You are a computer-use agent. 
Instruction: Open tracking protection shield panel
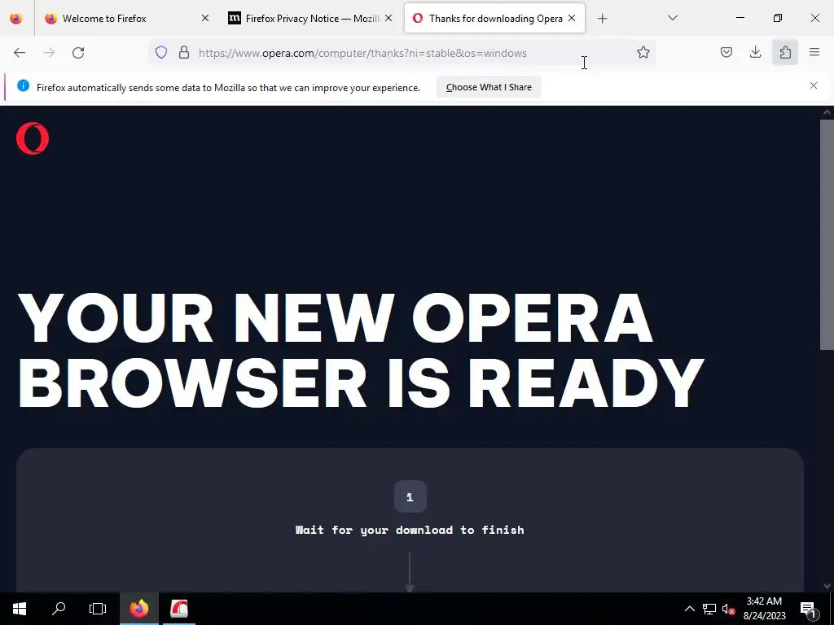point(161,53)
